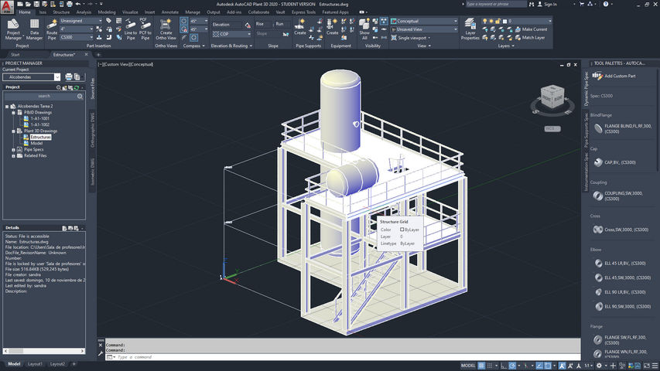Open the Current Project dropdown
The height and width of the screenshot is (371, 660).
coord(57,77)
